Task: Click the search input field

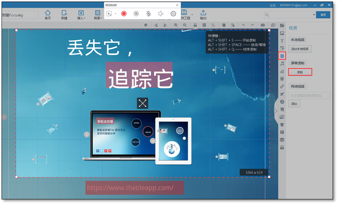Action: click(290, 15)
